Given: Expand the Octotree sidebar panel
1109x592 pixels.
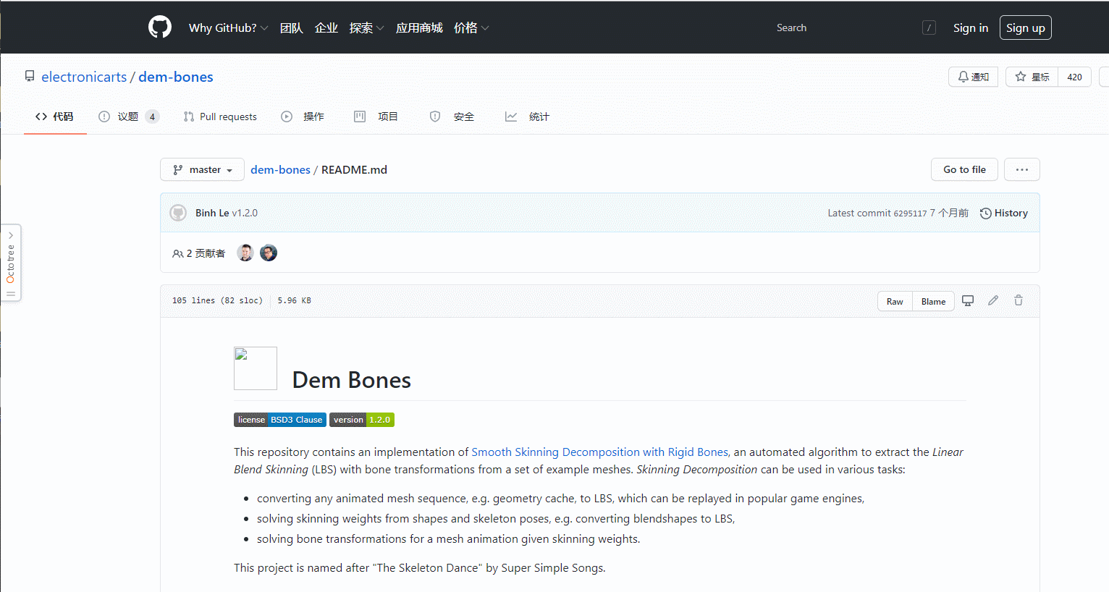Looking at the screenshot, I should tap(11, 235).
